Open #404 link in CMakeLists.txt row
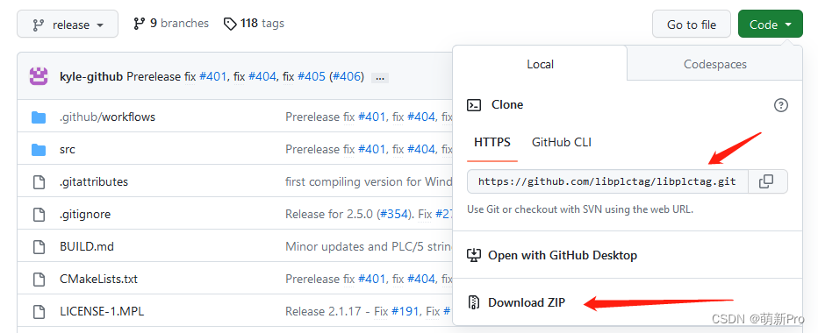Screen dimensions: 818x333 421,279
